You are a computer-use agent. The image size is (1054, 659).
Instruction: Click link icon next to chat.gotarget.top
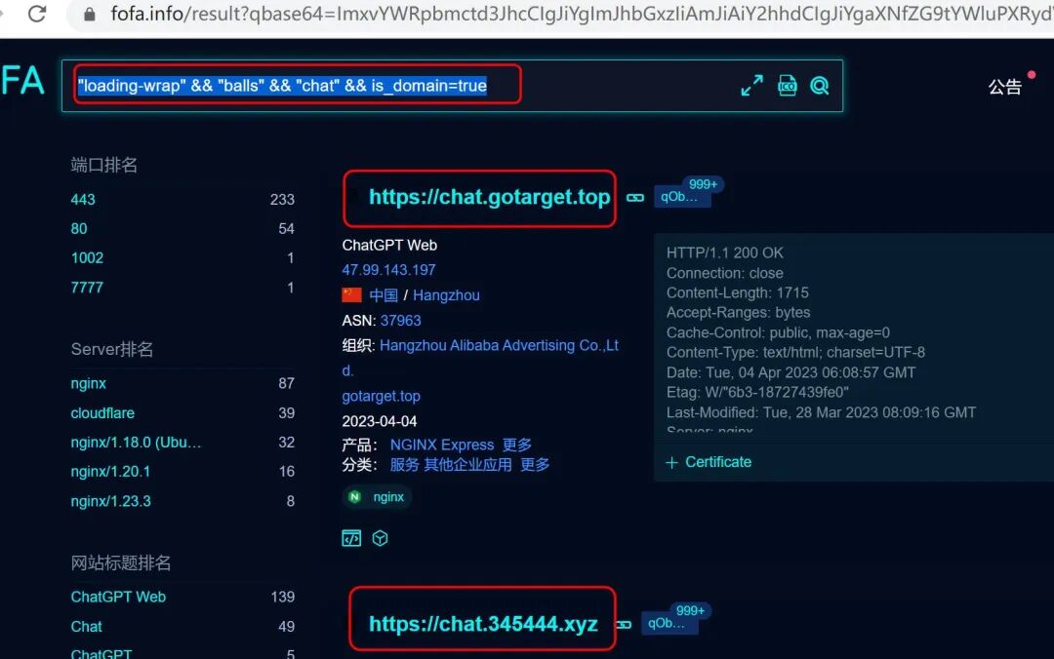[635, 198]
